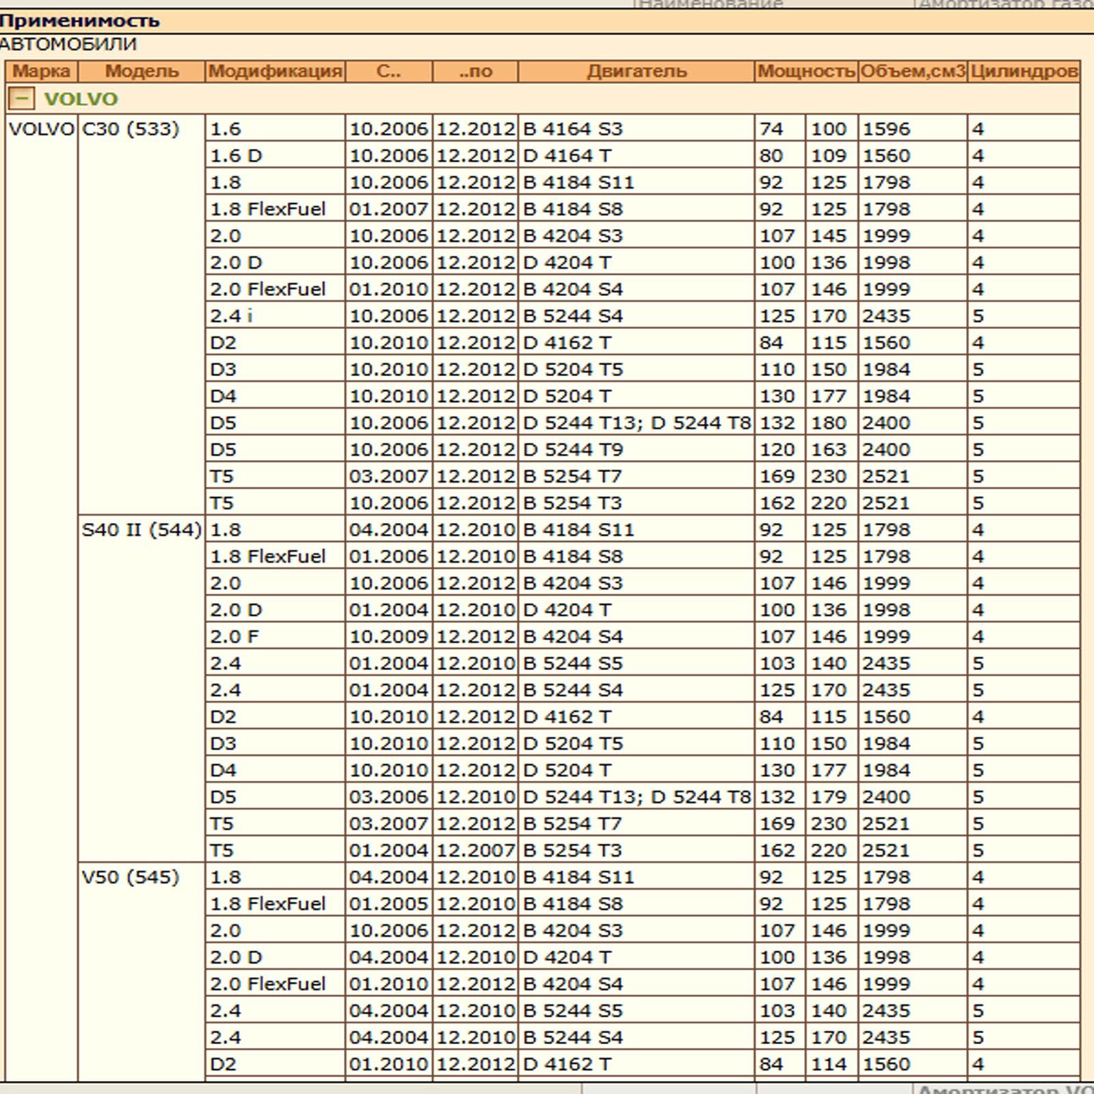Click the ..по end date header
Viewport: 1094px width, 1094px height.
(x=475, y=71)
